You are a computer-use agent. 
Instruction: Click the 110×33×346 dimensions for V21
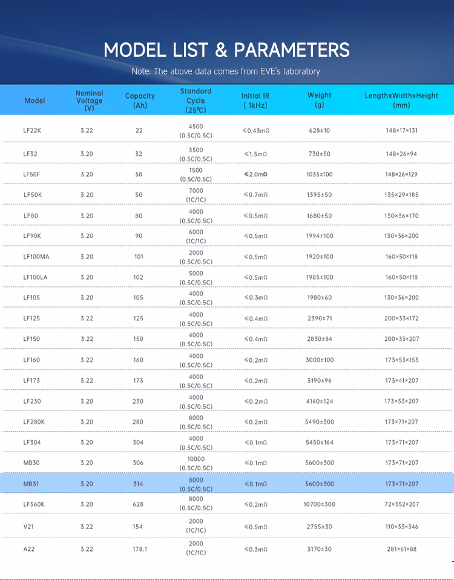tap(401, 526)
